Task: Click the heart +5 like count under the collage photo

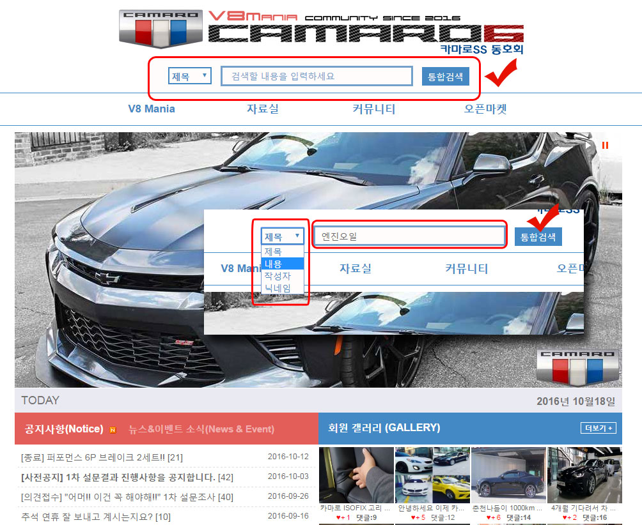Action: [418, 517]
